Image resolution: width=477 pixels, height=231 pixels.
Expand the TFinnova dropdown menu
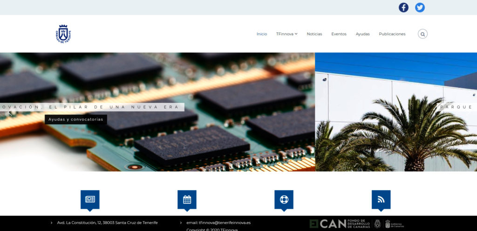pos(286,34)
